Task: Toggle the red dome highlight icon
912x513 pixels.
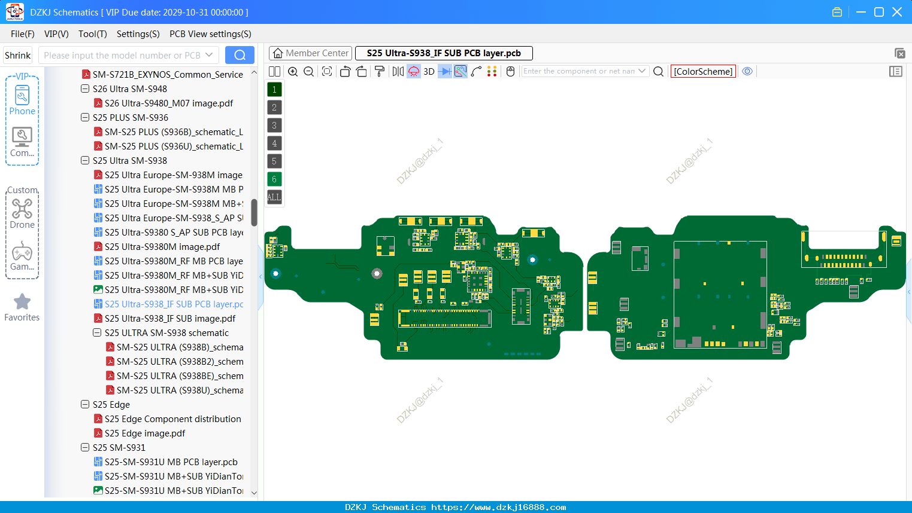Action: tap(414, 71)
